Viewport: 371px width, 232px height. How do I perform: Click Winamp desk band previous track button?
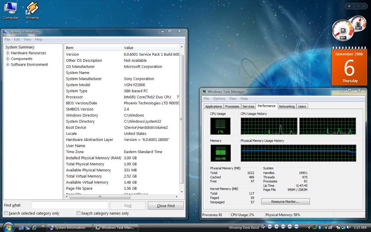[270, 227]
